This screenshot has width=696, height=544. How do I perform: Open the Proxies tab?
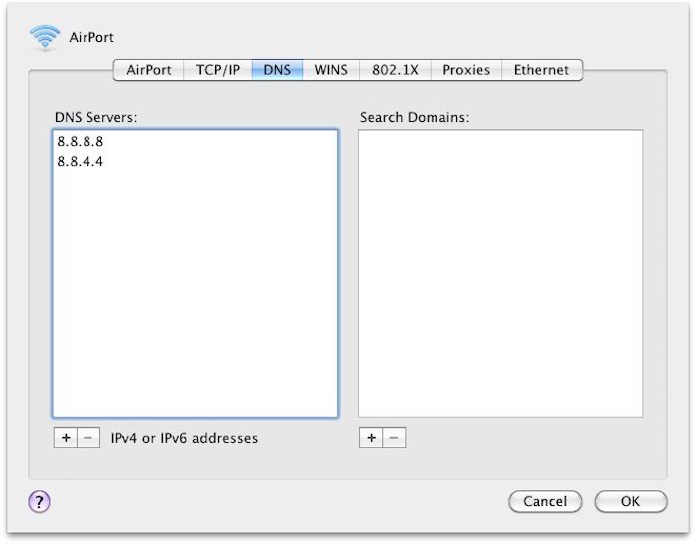coord(466,70)
